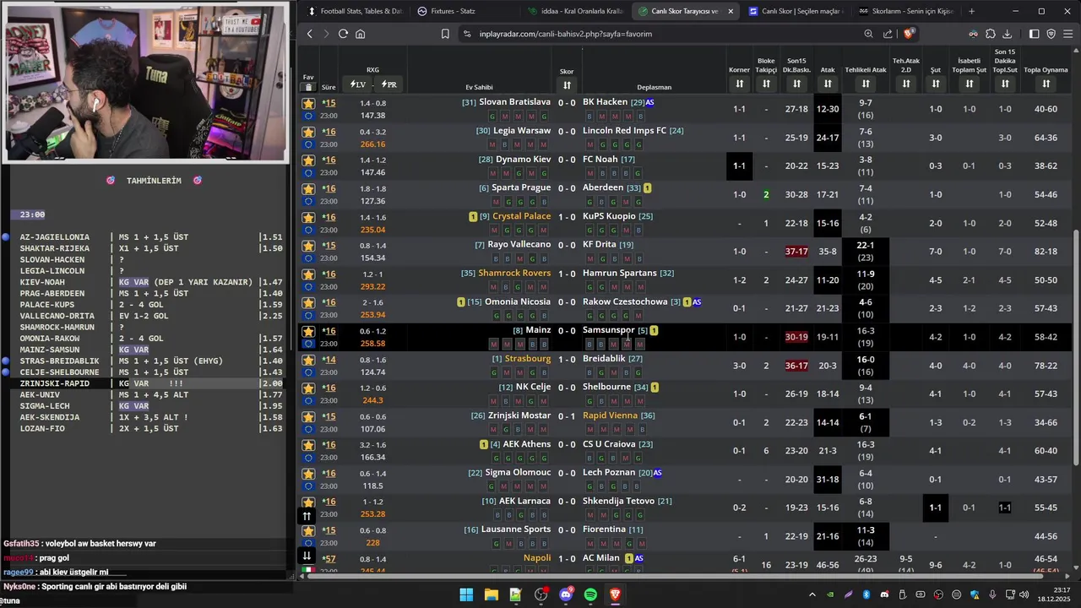Screen dimensions: 1081x608
Task: Sort by Teh.Atak 2.D column arrows
Action: coord(906,84)
